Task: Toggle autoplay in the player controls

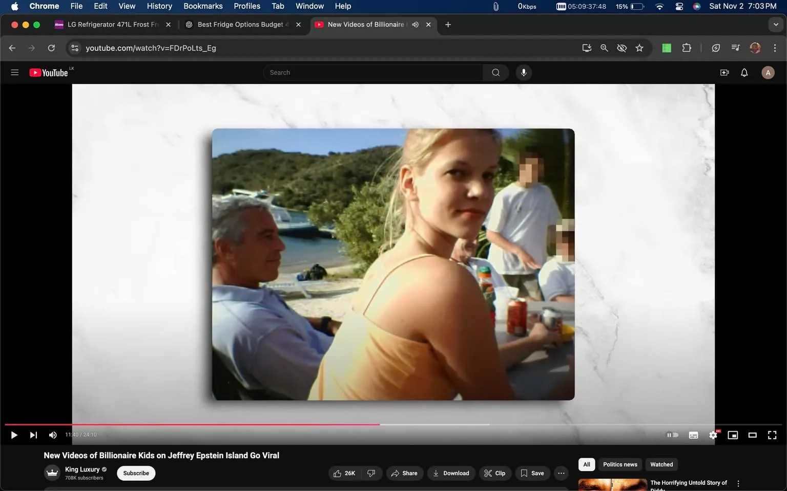Action: coord(672,435)
